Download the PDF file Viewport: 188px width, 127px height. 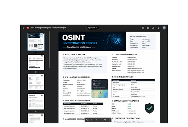point(153,28)
